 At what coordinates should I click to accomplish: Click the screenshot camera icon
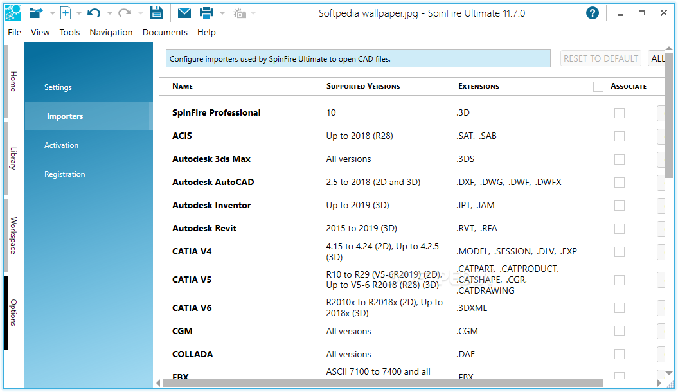click(x=240, y=14)
